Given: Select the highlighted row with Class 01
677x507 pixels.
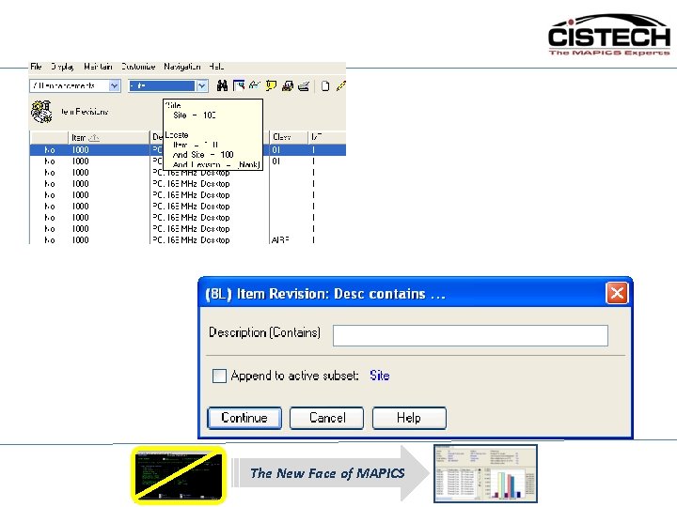Looking at the screenshot, I should 188,150.
